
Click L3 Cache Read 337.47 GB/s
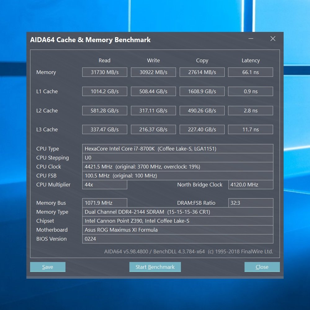105,129
